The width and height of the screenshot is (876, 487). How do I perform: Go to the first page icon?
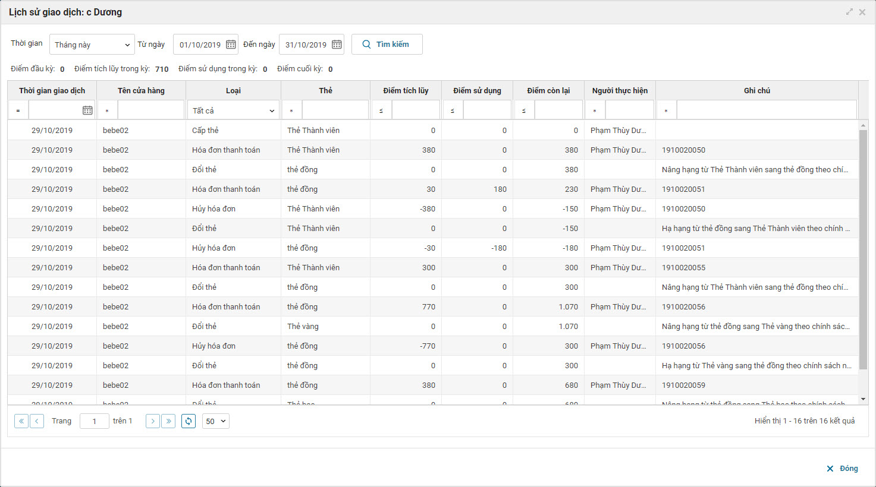pos(21,421)
